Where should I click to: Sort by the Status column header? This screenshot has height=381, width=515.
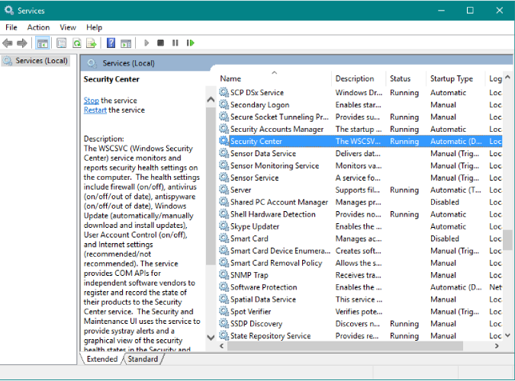(406, 78)
